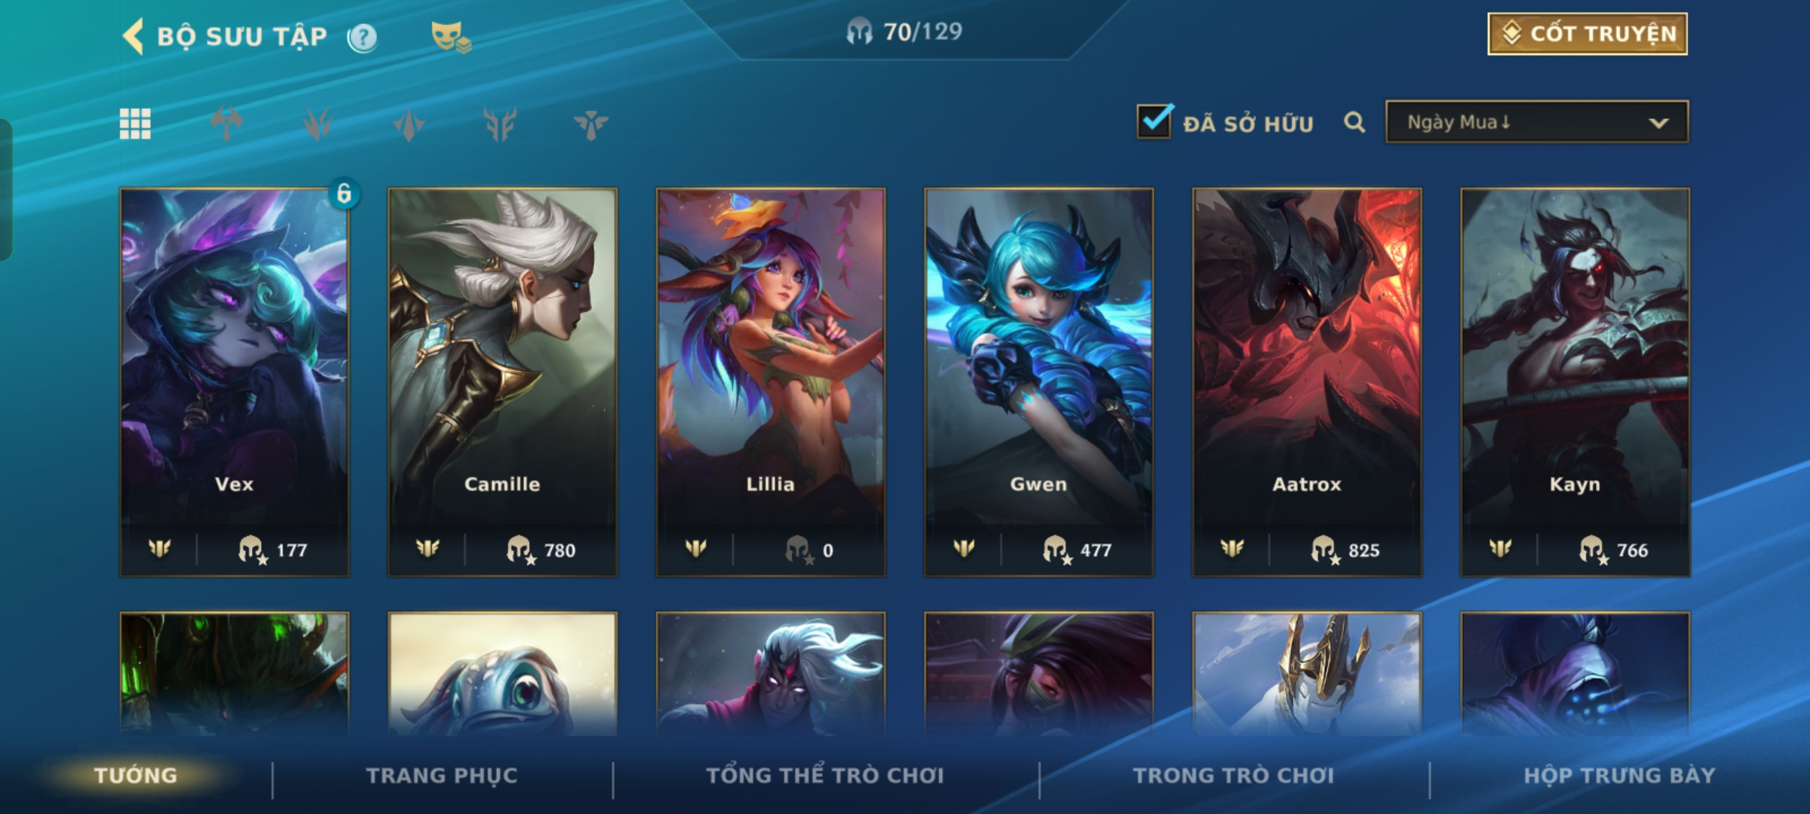The image size is (1810, 814).
Task: Open the Ngày Mua sort dropdown
Action: [1537, 121]
